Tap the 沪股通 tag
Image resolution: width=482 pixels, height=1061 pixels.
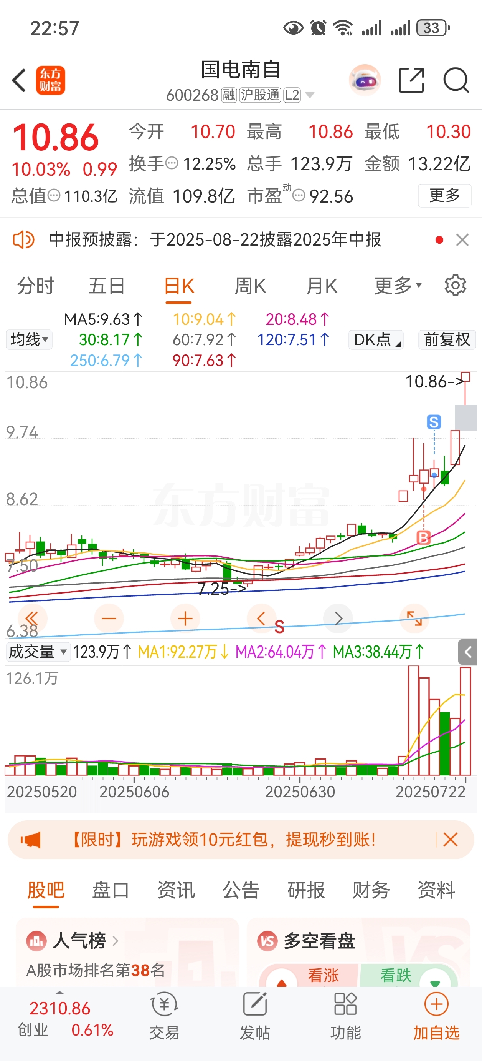pyautogui.click(x=260, y=95)
